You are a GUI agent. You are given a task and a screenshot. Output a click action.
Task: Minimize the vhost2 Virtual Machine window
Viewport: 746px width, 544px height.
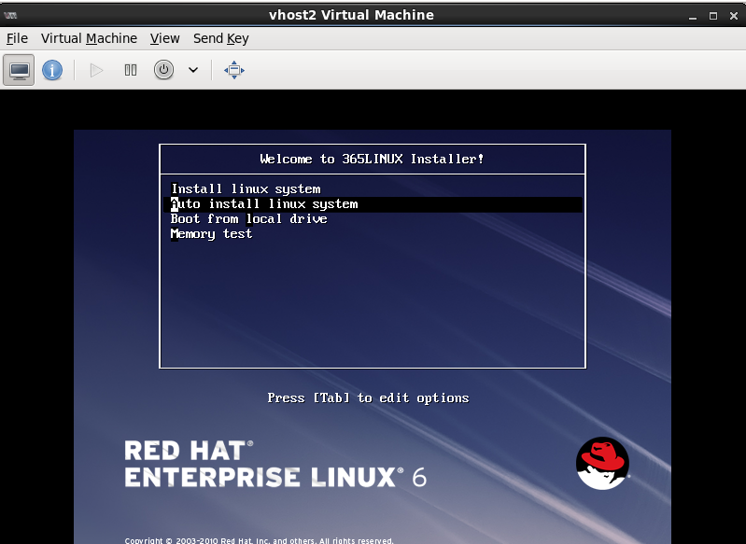pyautogui.click(x=693, y=16)
